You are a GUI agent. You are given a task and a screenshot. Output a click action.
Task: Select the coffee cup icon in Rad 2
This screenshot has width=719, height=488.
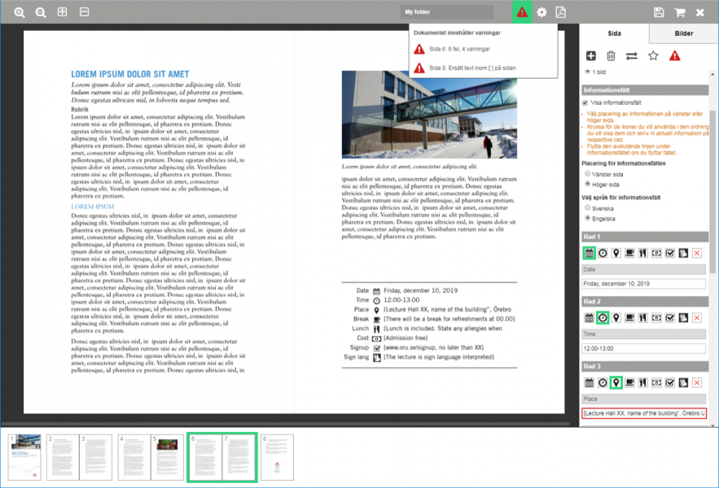coord(629,317)
